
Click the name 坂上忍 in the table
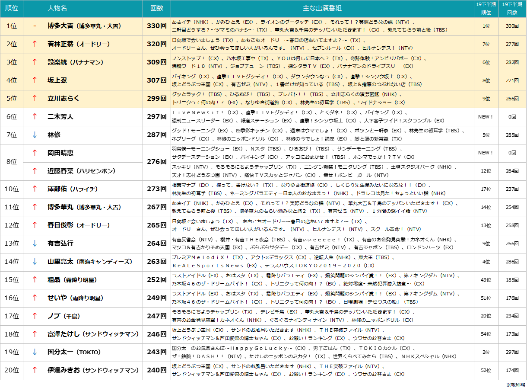coord(57,80)
